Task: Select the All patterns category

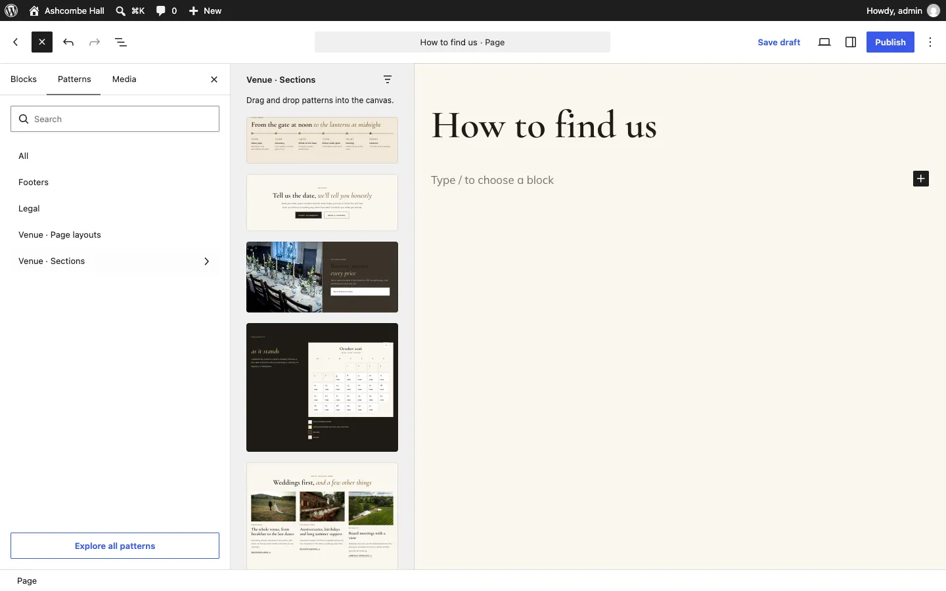Action: [115, 156]
